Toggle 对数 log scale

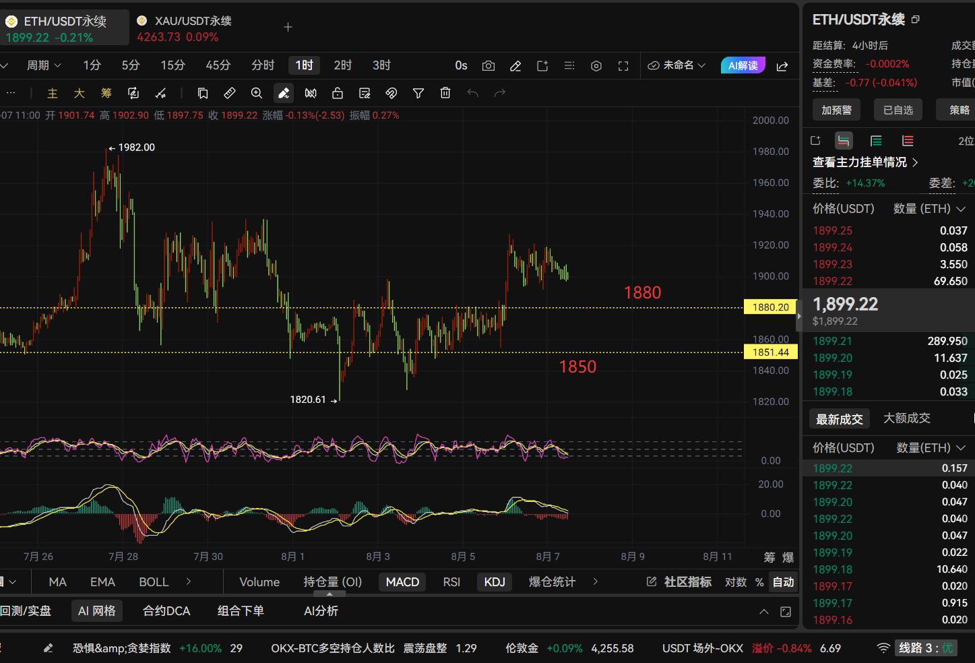click(x=735, y=582)
